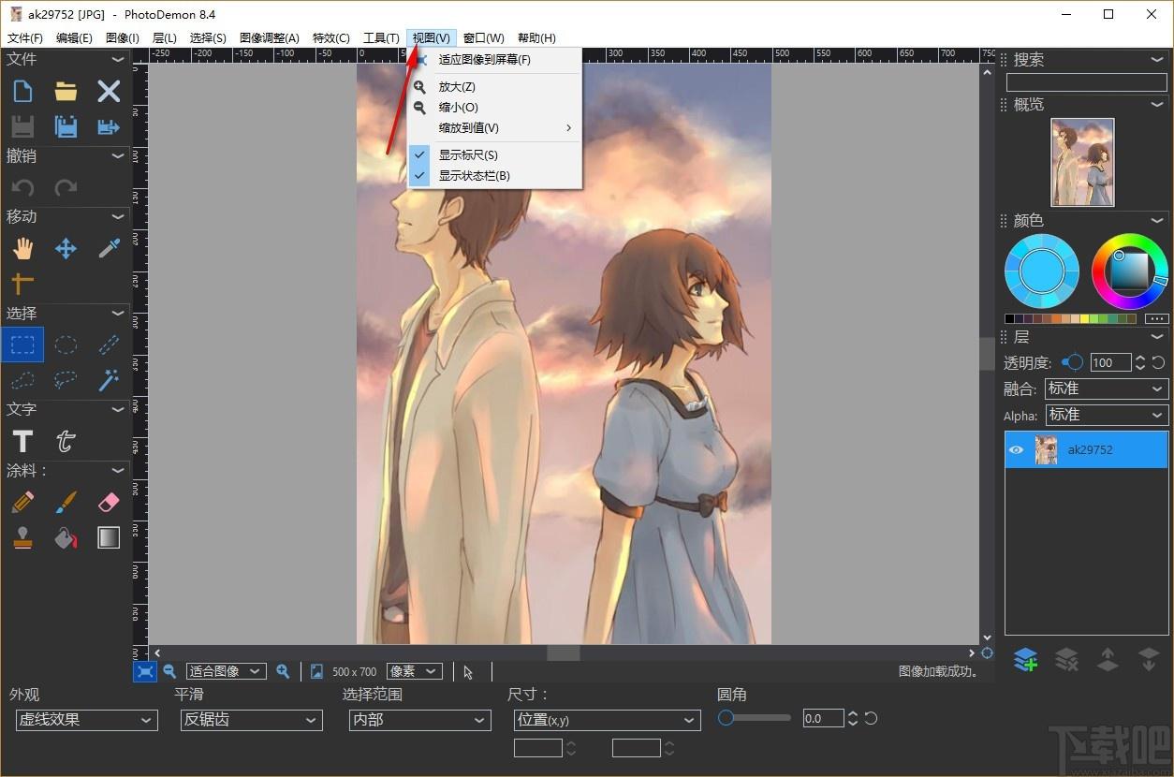Choose the Pencil tool
Image resolution: width=1174 pixels, height=777 pixels.
click(x=22, y=502)
